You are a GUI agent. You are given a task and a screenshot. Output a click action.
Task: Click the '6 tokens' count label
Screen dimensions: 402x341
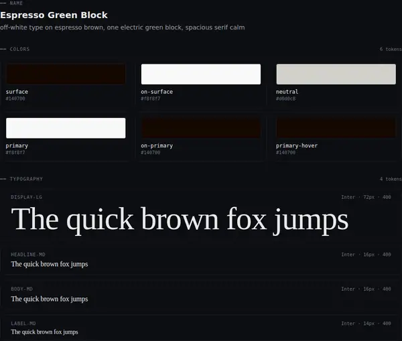(391, 49)
